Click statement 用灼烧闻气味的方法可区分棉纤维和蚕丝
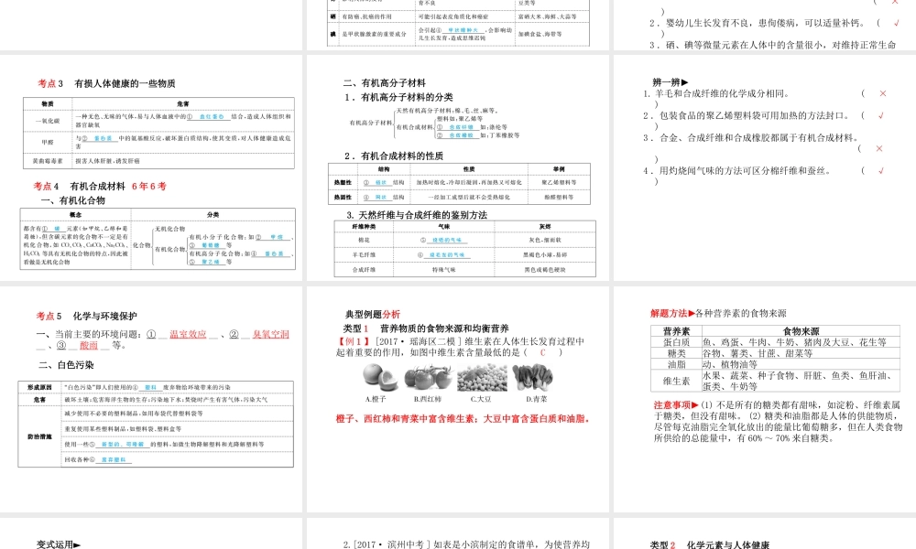Image resolution: width=916 pixels, height=549 pixels. pyautogui.click(x=737, y=171)
